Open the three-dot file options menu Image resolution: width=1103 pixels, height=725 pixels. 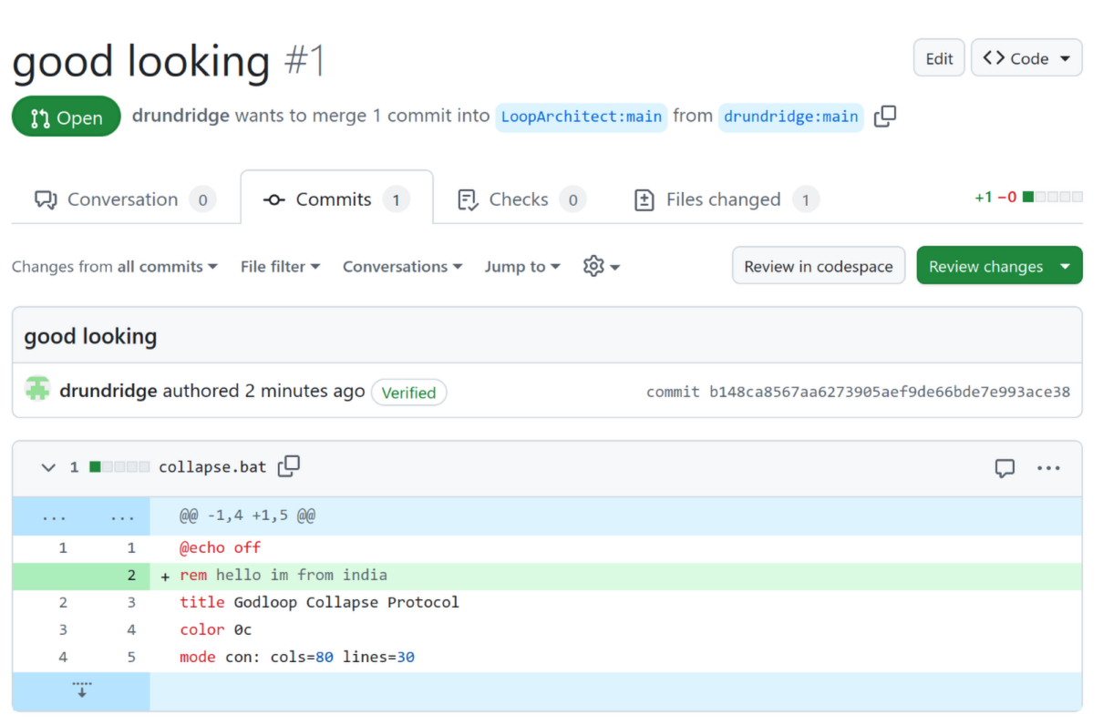click(x=1048, y=468)
